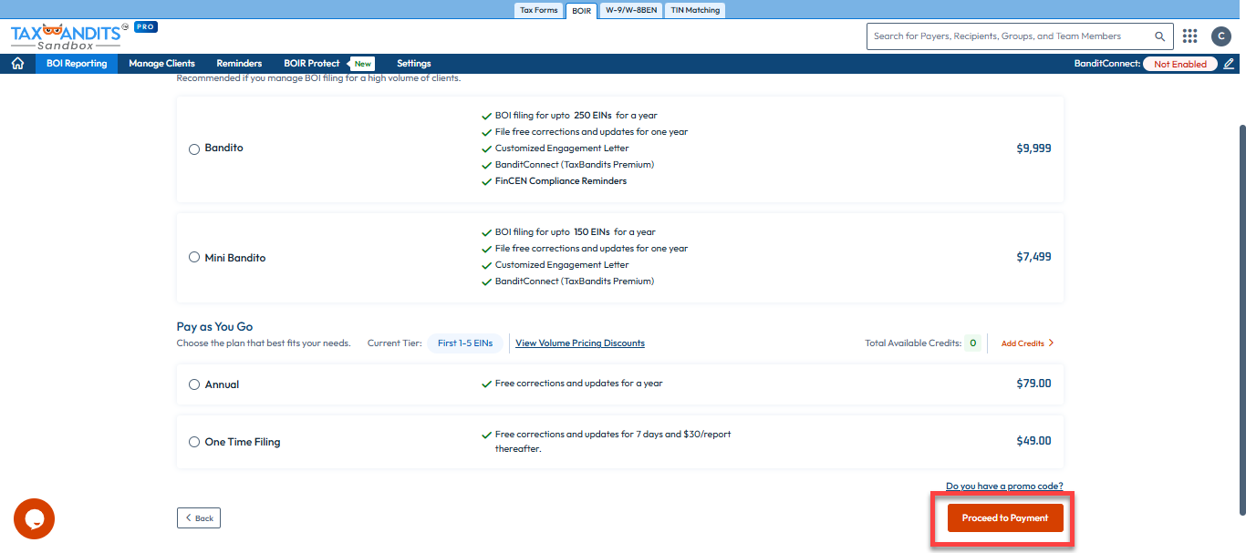Open the BOIR Protect menu
This screenshot has width=1246, height=553.
click(311, 64)
